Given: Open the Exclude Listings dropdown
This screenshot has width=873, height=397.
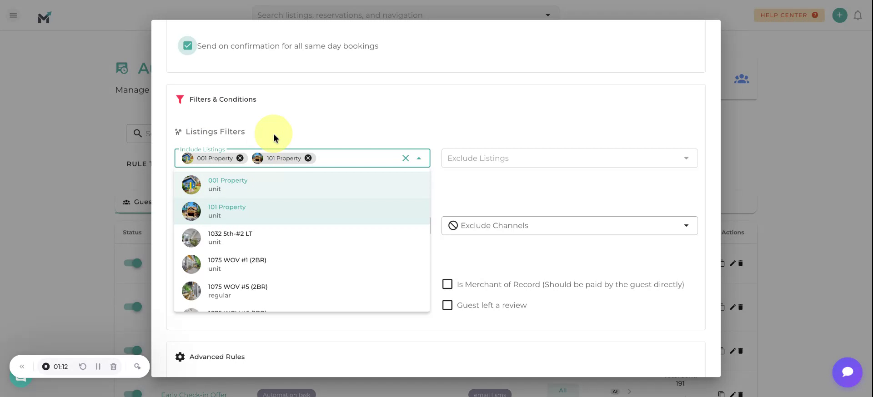Looking at the screenshot, I should pos(569,158).
